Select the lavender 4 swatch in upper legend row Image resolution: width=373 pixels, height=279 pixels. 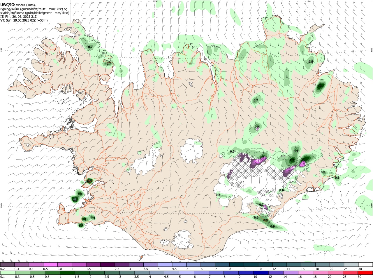pos(165,264)
